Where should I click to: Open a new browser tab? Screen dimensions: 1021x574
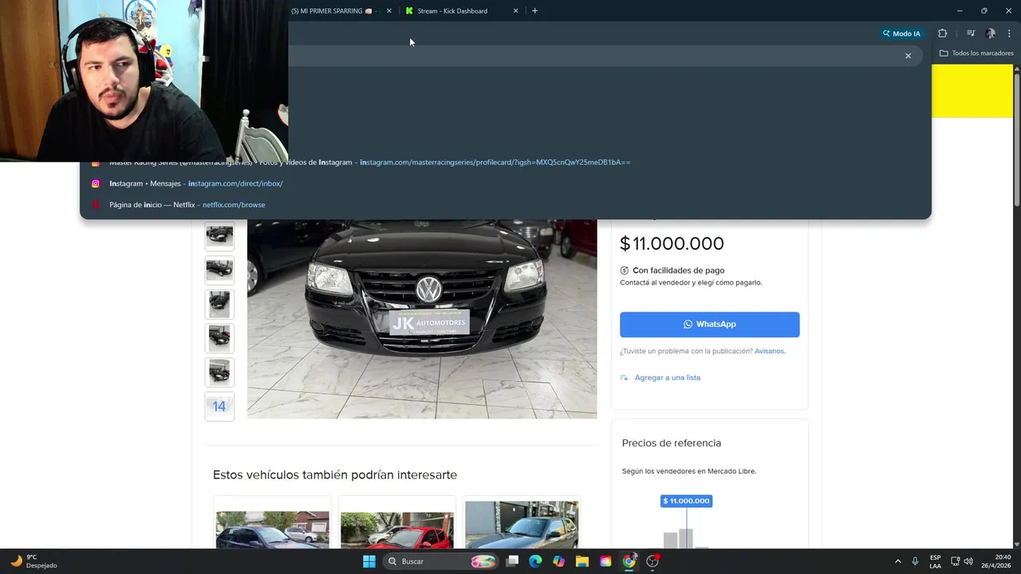pos(534,11)
